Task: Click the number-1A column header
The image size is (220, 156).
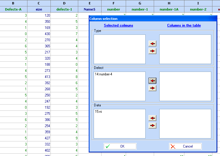Action: (x=169, y=9)
